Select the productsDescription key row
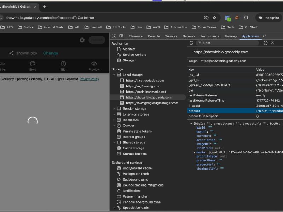This screenshot has height=212, width=283. tap(235, 116)
